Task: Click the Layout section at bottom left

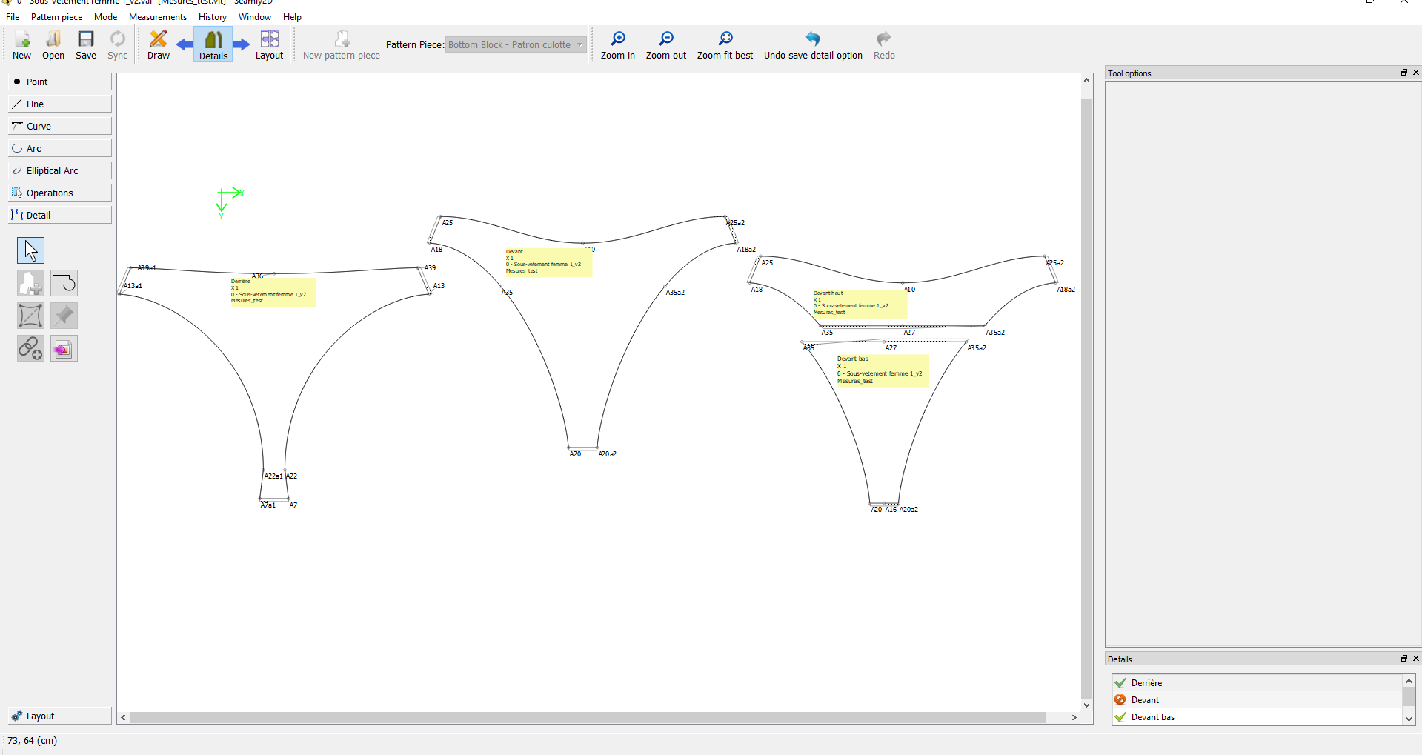Action: (60, 716)
